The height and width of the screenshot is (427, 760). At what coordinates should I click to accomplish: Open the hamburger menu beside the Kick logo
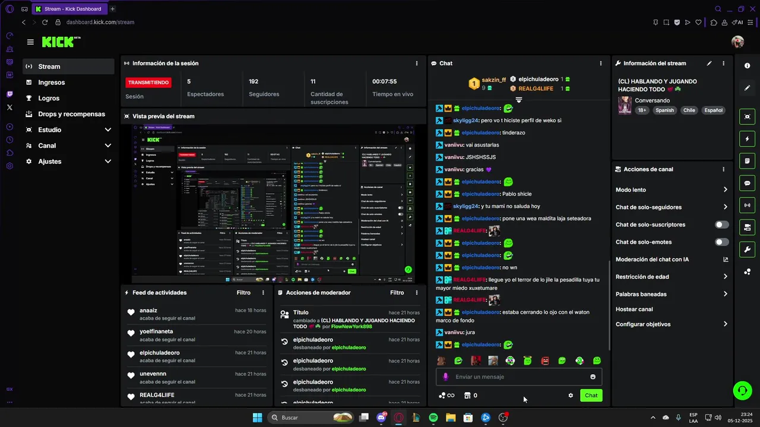tap(30, 42)
